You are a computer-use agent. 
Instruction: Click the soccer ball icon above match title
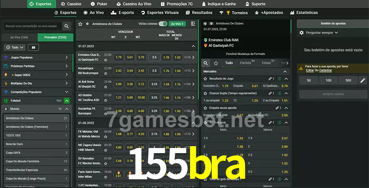205,24
